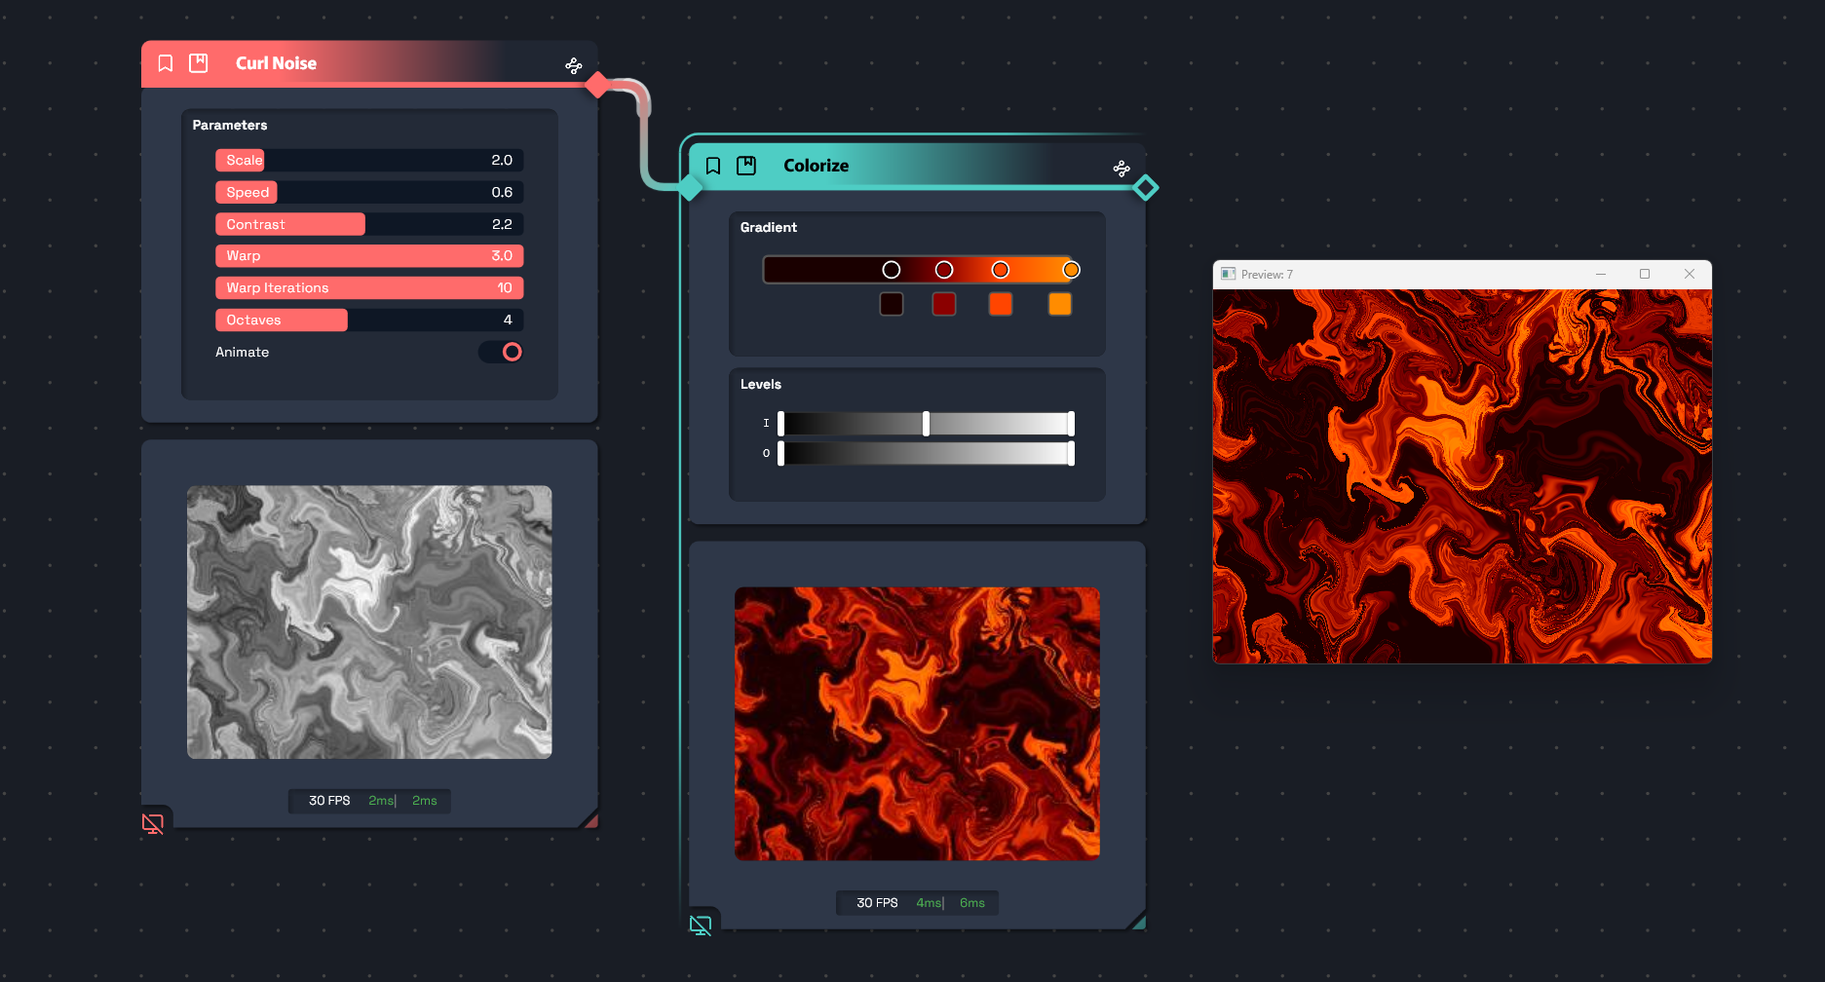Click the input levels midpoint handle

click(926, 423)
